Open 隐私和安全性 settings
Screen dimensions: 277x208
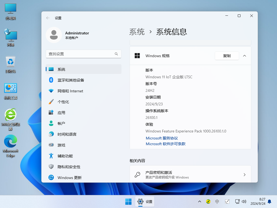[84, 167]
